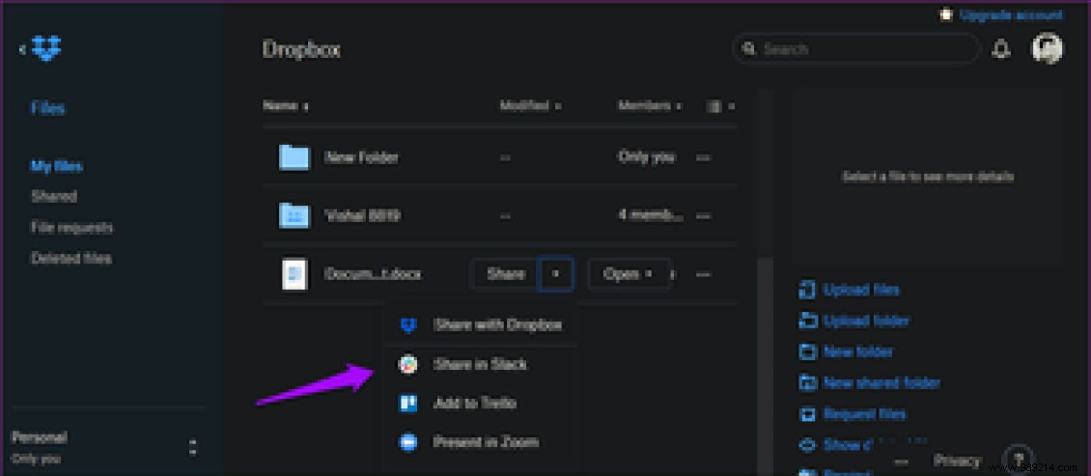This screenshot has height=476, width=1091.
Task: Open the help question mark button
Action: (x=1018, y=460)
